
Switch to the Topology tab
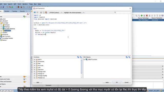pyautogui.click(x=15, y=11)
